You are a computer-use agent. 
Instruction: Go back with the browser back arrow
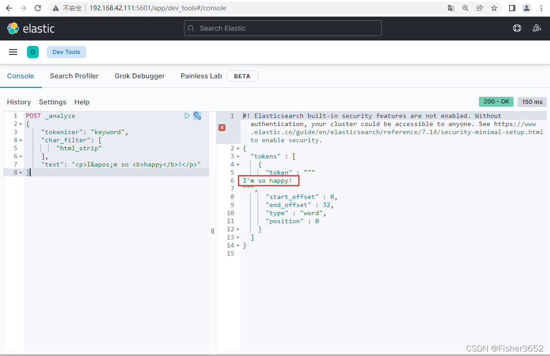tap(9, 8)
